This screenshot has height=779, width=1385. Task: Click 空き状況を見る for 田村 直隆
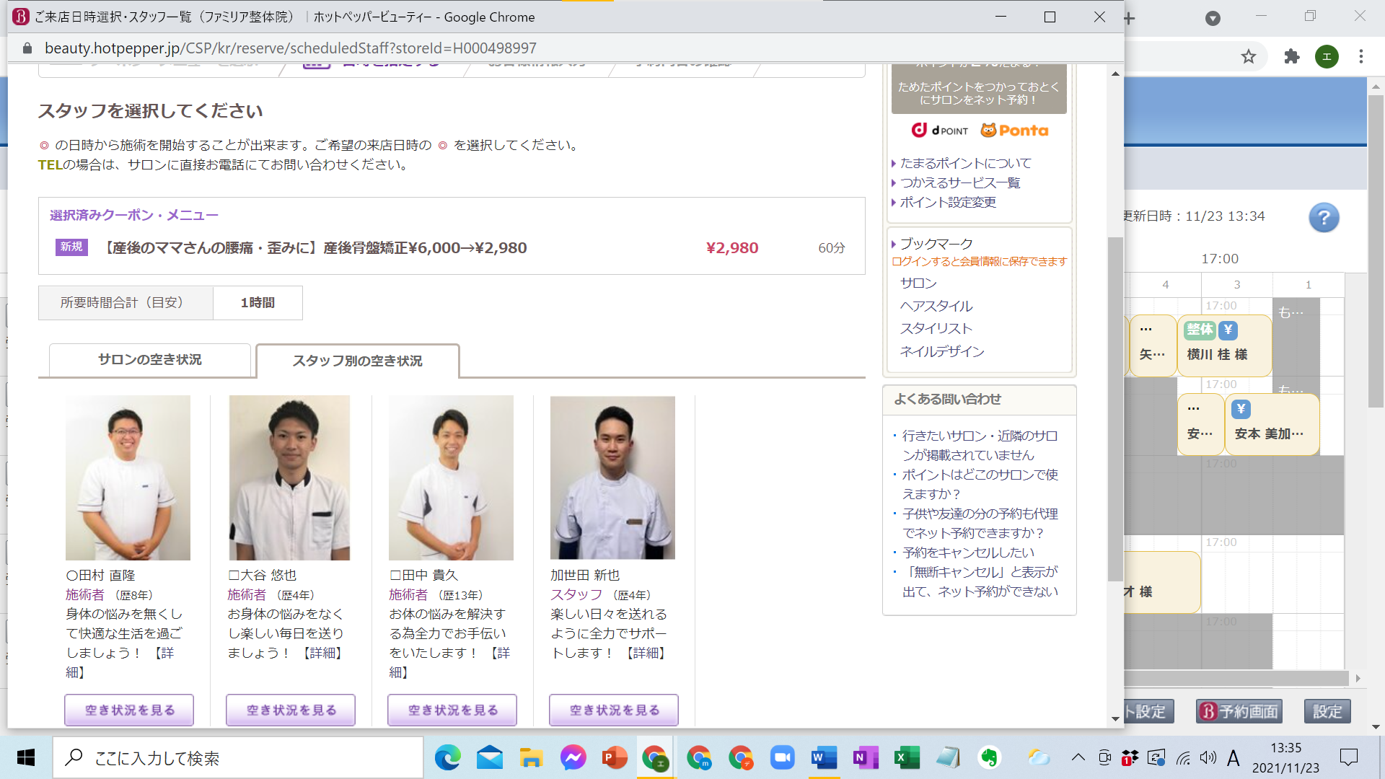click(130, 710)
